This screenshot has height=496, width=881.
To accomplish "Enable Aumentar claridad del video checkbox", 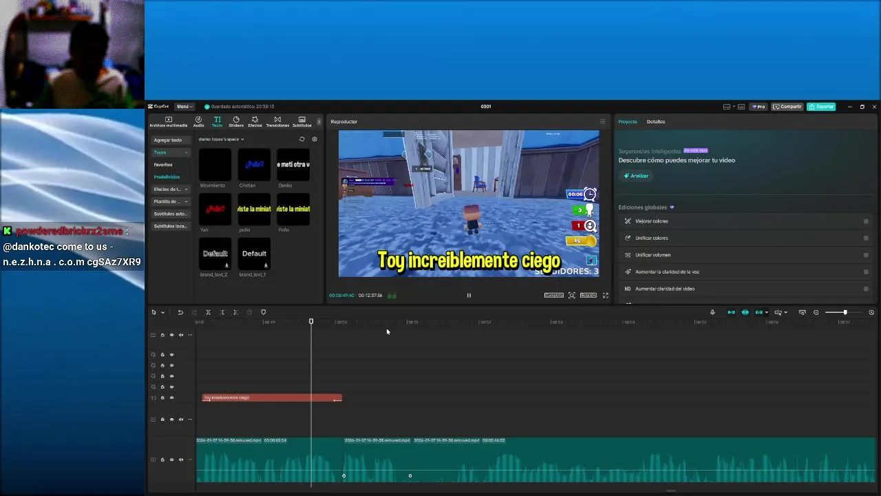I will click(x=866, y=289).
